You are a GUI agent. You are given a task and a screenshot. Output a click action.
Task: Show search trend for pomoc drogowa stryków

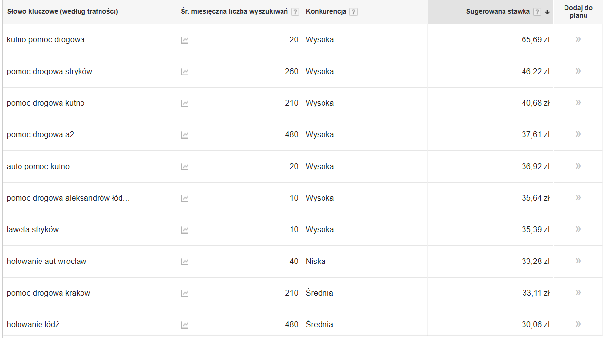pyautogui.click(x=184, y=72)
